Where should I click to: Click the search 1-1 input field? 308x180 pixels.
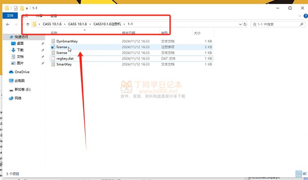[278, 24]
